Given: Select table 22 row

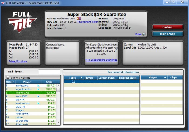Looking at the screenshot, I should point(102,82).
